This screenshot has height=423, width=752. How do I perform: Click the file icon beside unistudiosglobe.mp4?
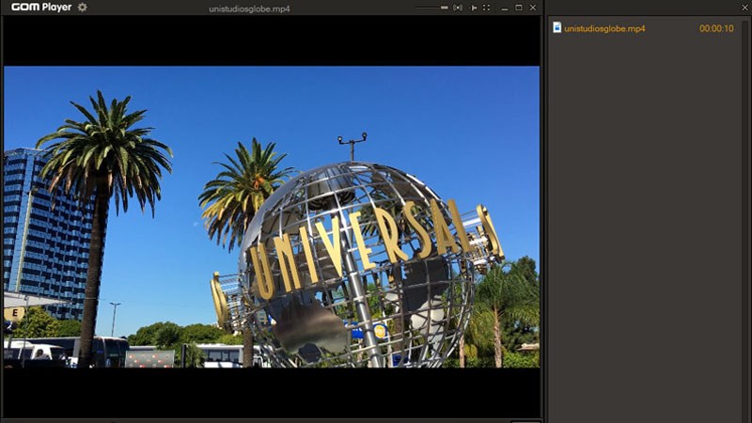(x=556, y=28)
